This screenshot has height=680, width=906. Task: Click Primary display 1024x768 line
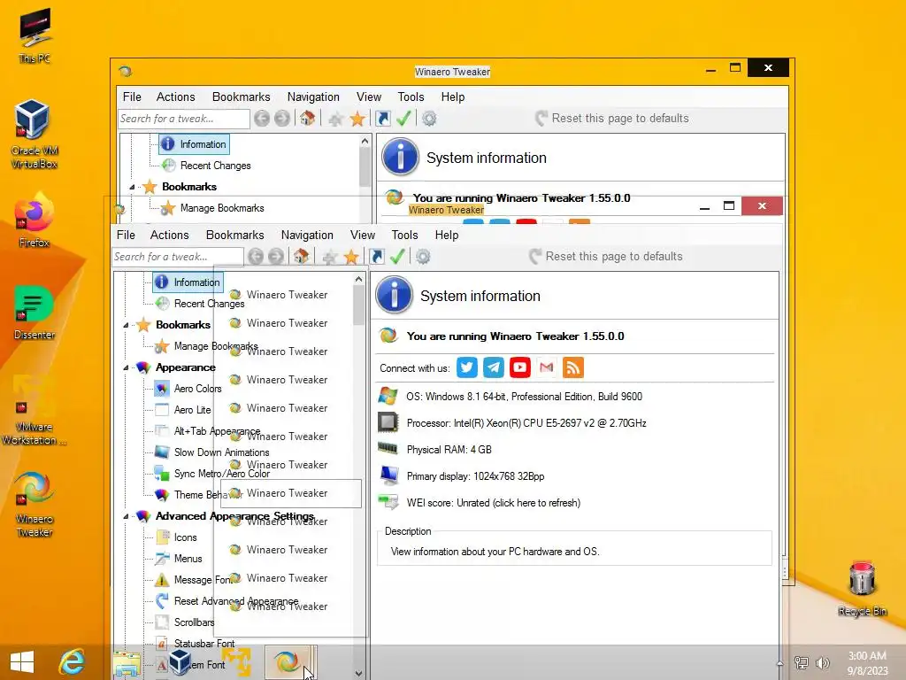[x=475, y=476]
